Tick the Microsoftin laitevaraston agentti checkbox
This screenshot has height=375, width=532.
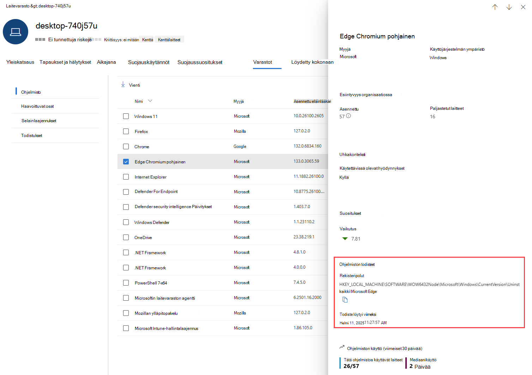(x=126, y=298)
